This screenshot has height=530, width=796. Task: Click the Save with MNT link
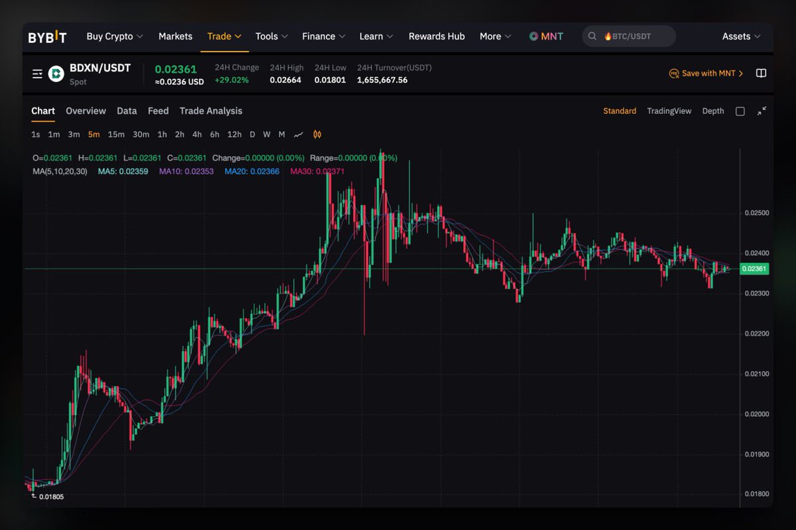707,74
